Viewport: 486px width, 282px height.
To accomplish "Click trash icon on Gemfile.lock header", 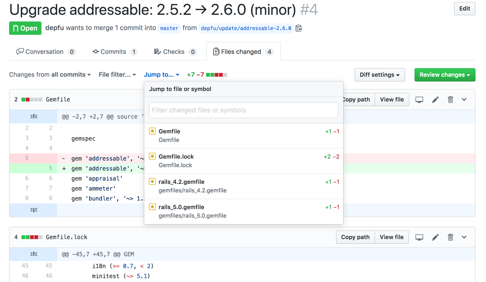I will pyautogui.click(x=450, y=237).
